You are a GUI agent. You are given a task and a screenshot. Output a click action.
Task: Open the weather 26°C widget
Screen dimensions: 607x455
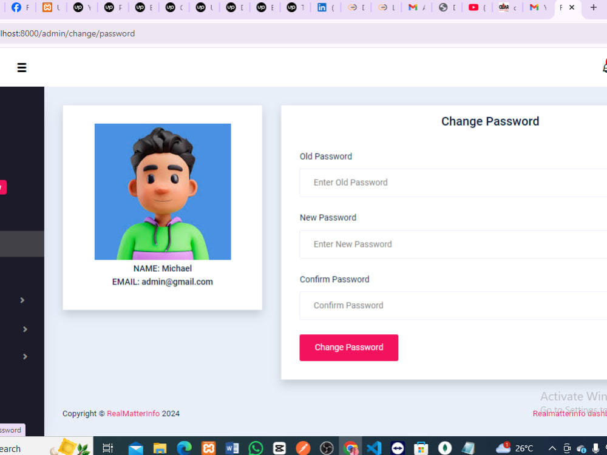(x=515, y=448)
